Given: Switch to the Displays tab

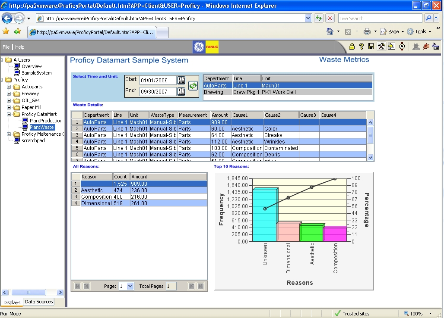Looking at the screenshot, I should tap(12, 302).
